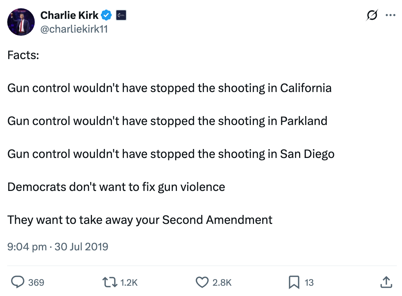Open Grok analysis for this post
The width and height of the screenshot is (402, 296).
point(372,15)
